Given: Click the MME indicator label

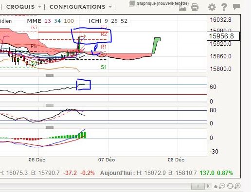Looking at the screenshot, I should pos(34,21).
